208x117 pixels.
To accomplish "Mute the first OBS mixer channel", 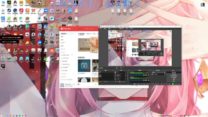I will (146, 75).
